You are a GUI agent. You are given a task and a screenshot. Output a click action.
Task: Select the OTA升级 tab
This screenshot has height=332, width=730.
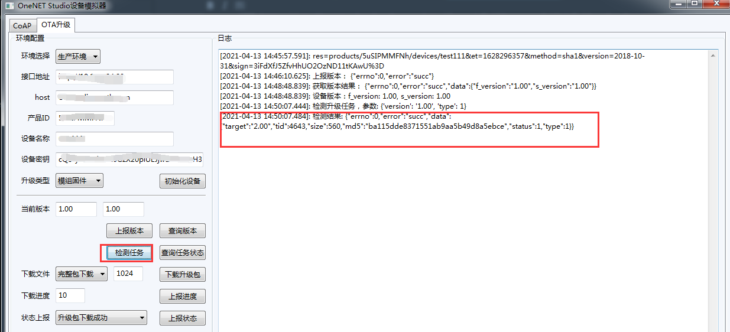click(x=56, y=25)
